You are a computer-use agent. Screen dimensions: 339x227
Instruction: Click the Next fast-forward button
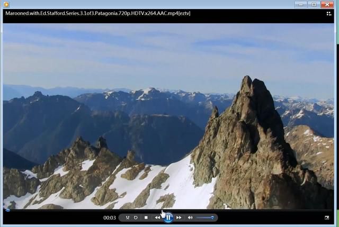179,217
